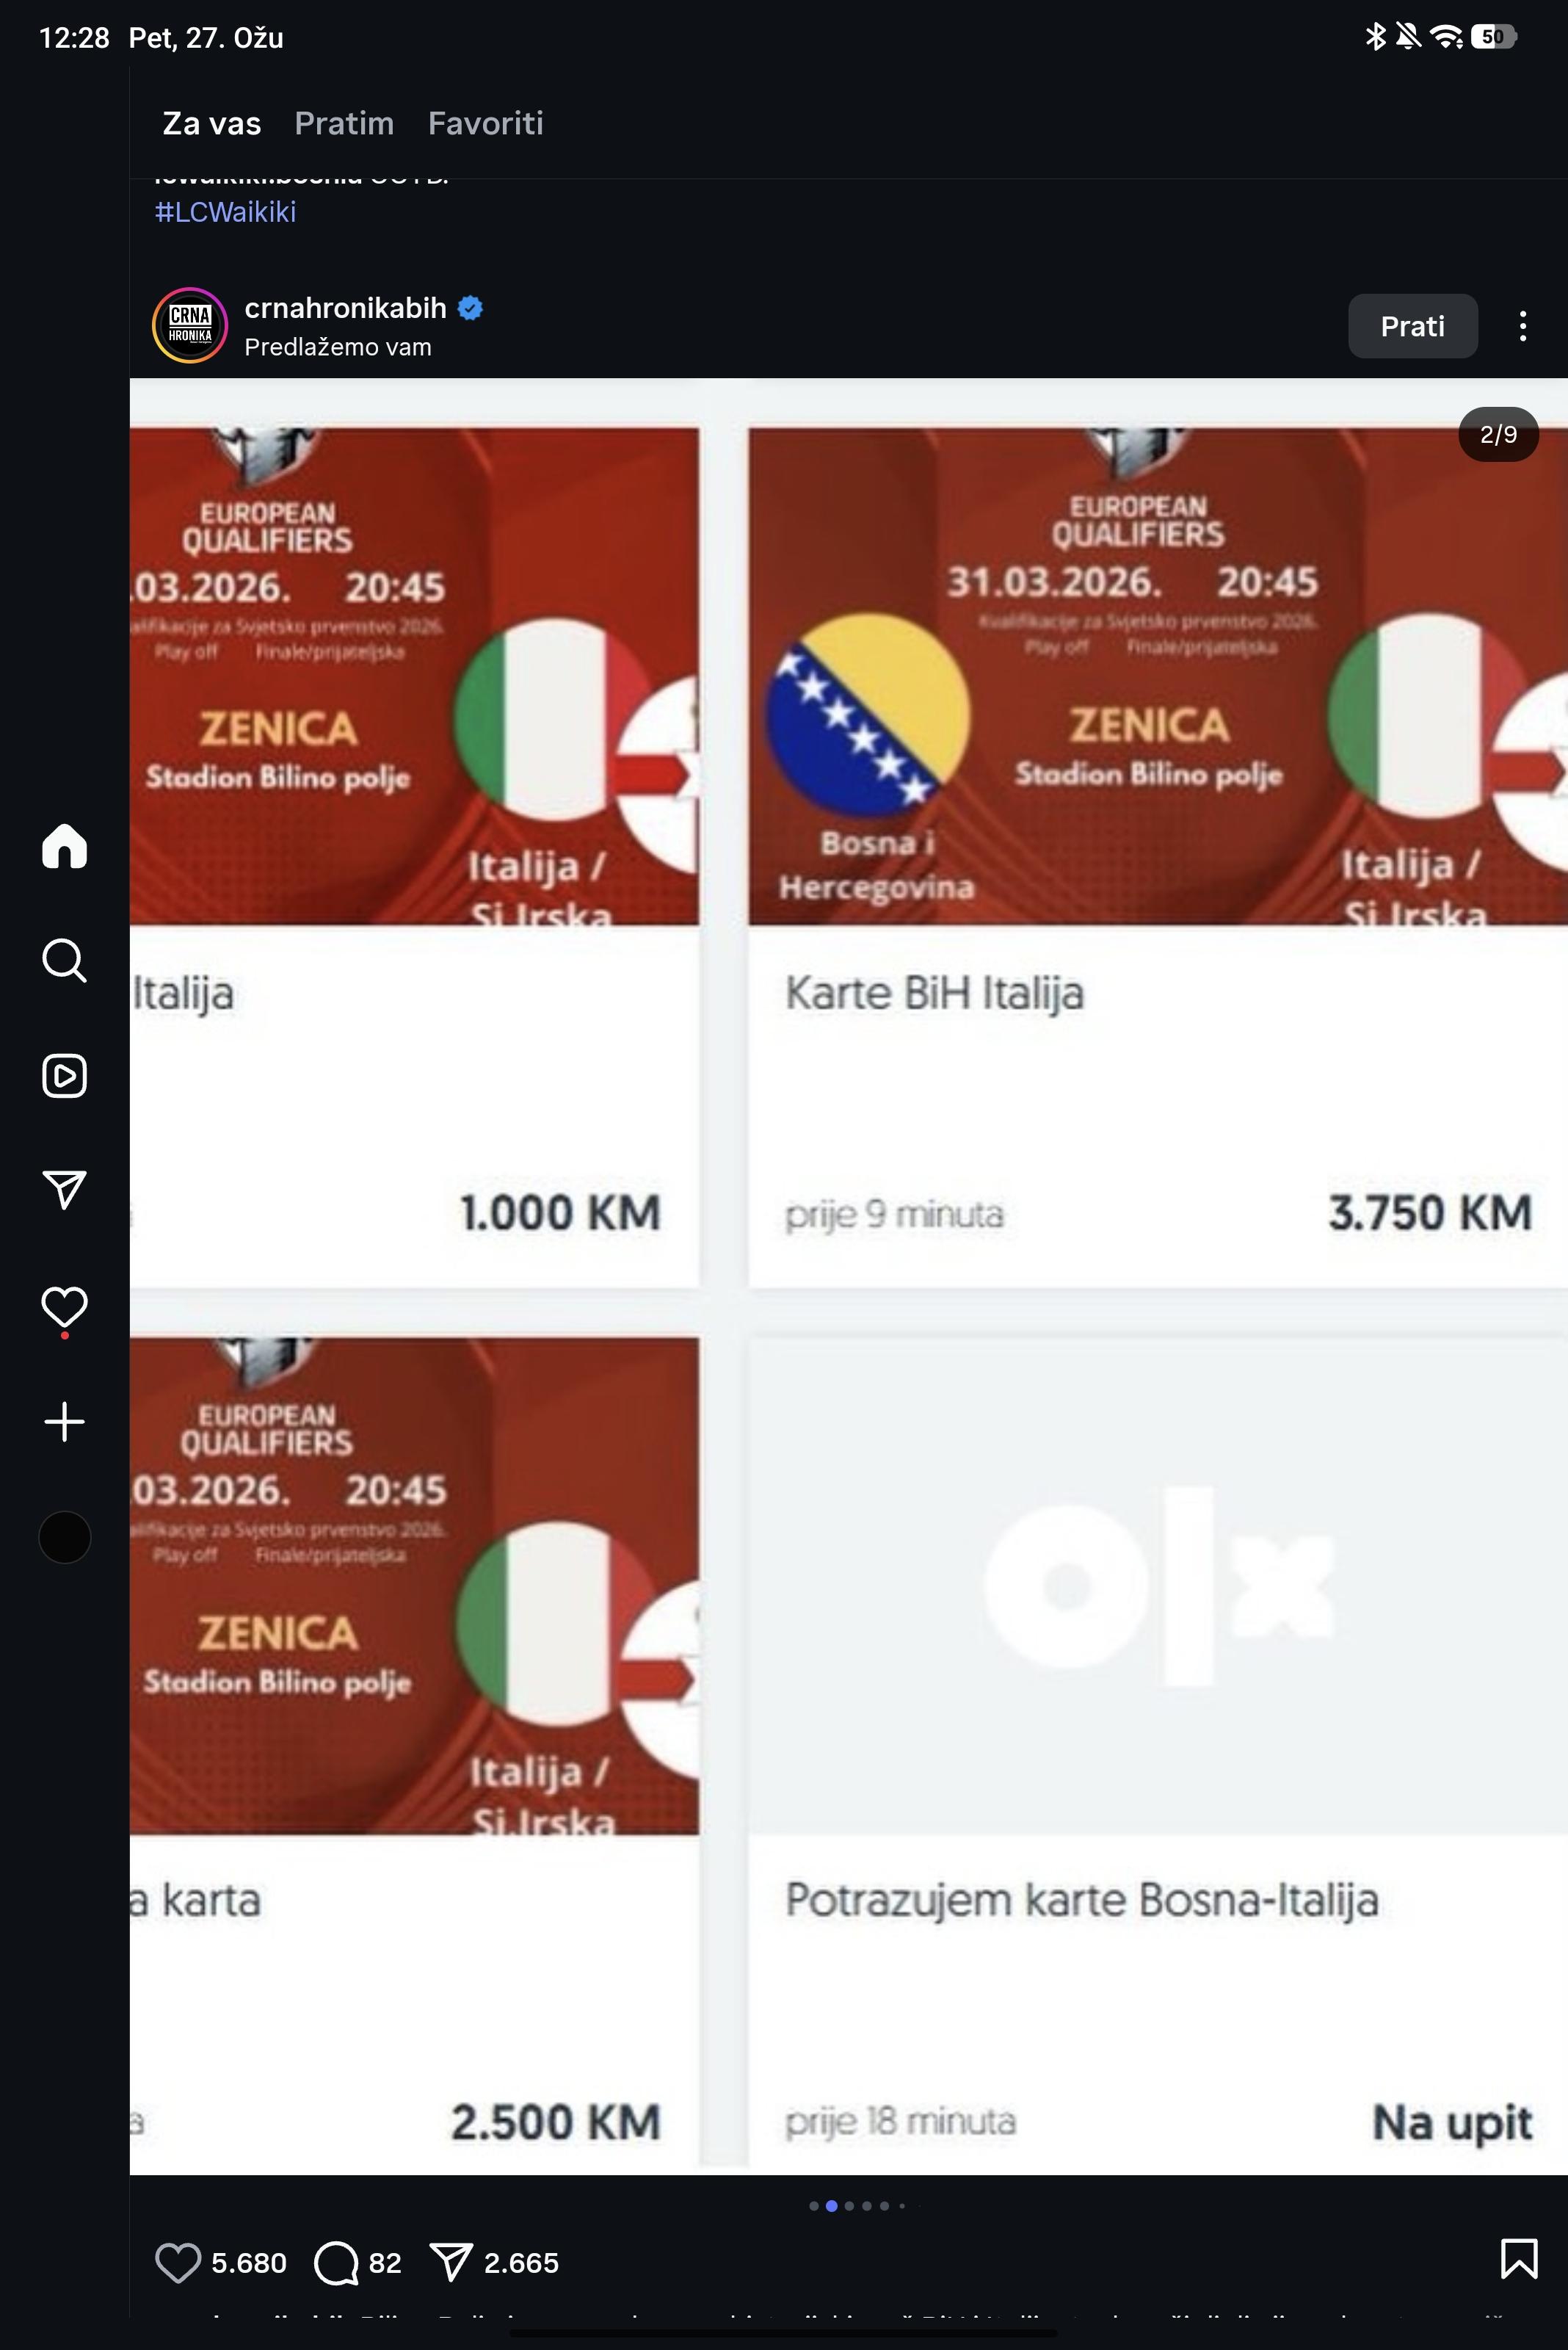Image resolution: width=1568 pixels, height=2350 pixels.
Task: Open comments on the post
Action: click(x=336, y=2263)
